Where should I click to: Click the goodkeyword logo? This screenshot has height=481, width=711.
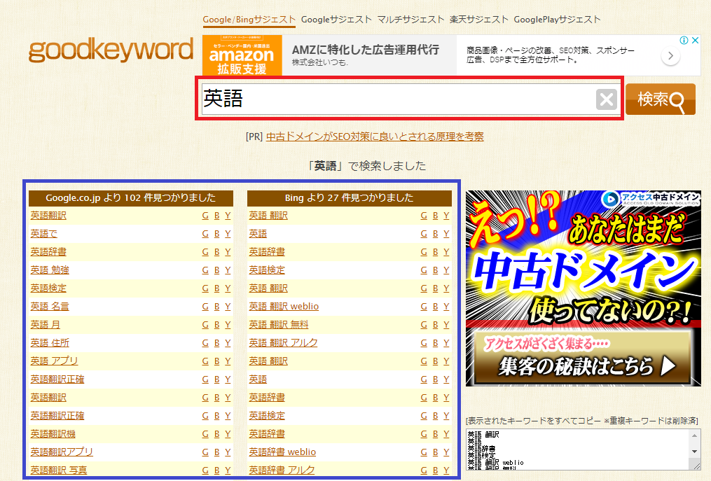[111, 50]
